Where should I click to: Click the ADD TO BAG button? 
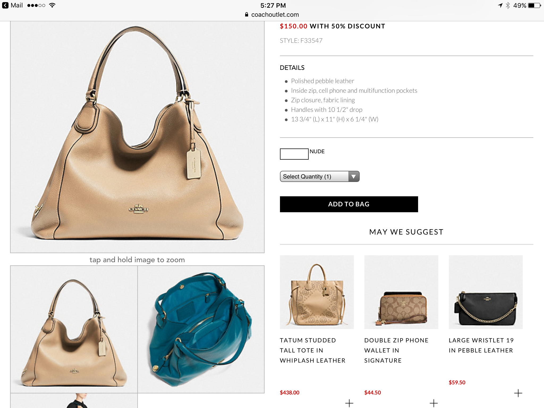point(349,204)
